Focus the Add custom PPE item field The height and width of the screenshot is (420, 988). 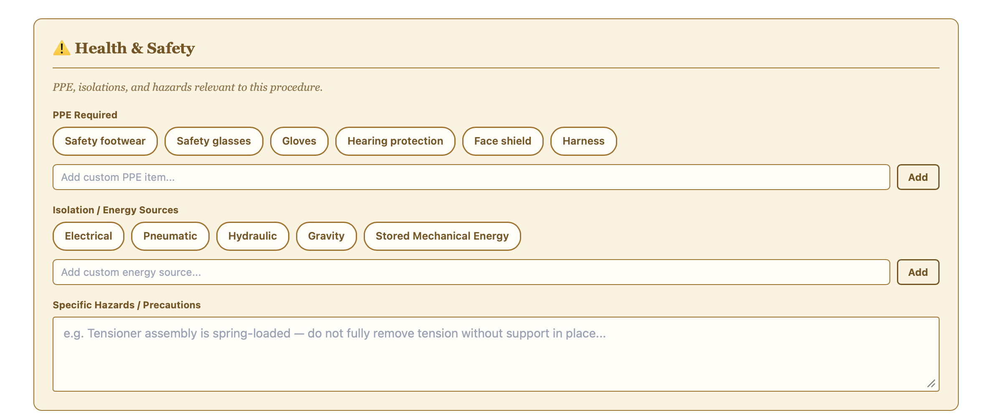[471, 177]
